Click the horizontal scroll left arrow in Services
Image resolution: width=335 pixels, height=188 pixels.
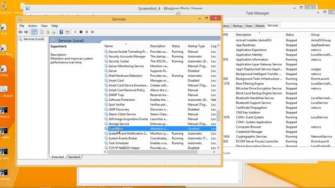(x=105, y=152)
